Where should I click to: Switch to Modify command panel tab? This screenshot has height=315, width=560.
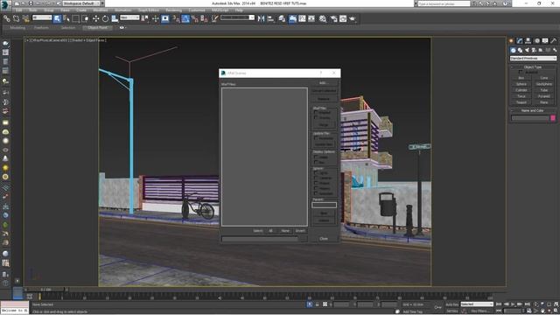520,41
